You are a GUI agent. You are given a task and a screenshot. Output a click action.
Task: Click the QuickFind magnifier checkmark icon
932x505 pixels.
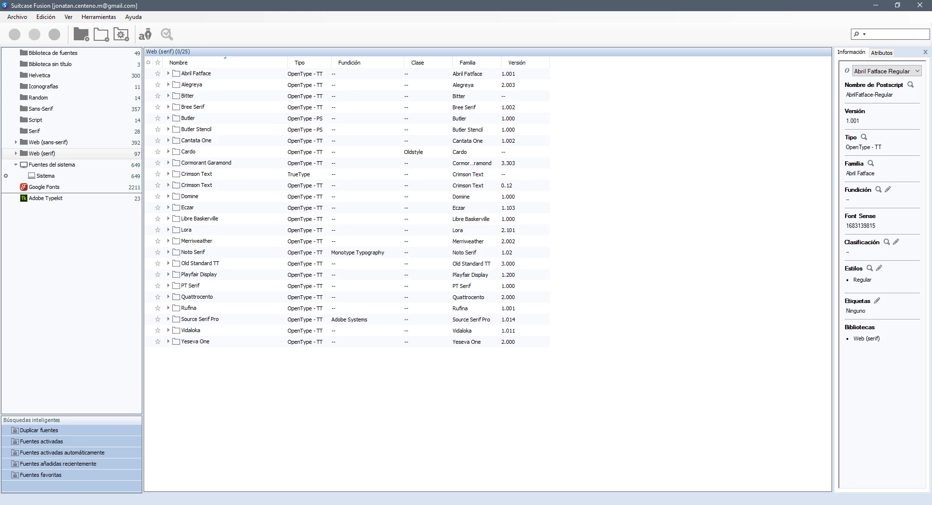[167, 34]
